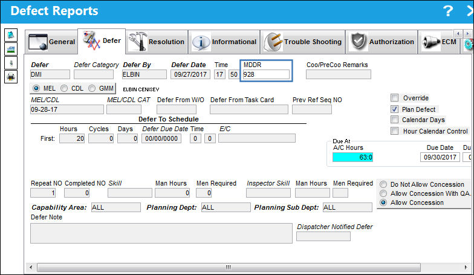Click the Defer Date field 09/27/2017
Viewport: 474px width, 275px height.
pos(190,74)
